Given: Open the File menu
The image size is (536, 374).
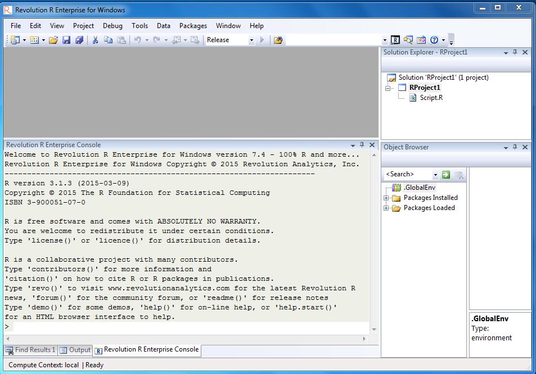Looking at the screenshot, I should 16,26.
